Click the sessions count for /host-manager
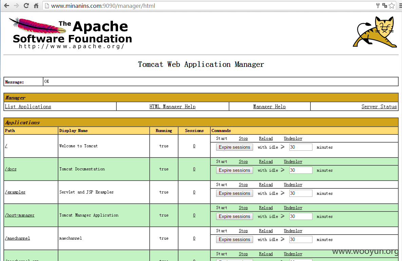The height and width of the screenshot is (261, 402). point(194,215)
